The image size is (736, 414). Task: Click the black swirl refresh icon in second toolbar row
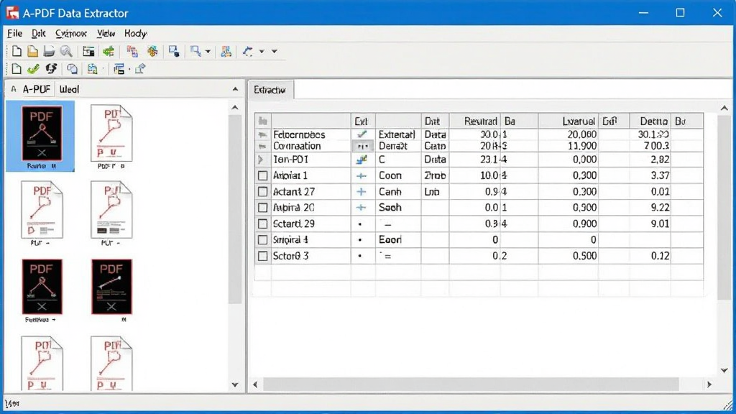(51, 69)
